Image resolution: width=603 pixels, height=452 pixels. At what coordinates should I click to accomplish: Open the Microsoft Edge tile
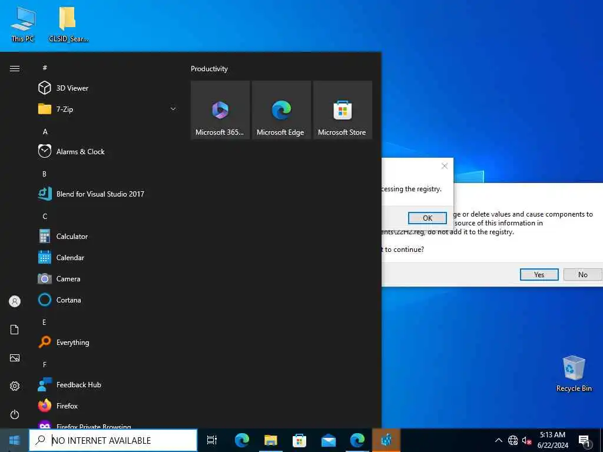click(x=281, y=110)
